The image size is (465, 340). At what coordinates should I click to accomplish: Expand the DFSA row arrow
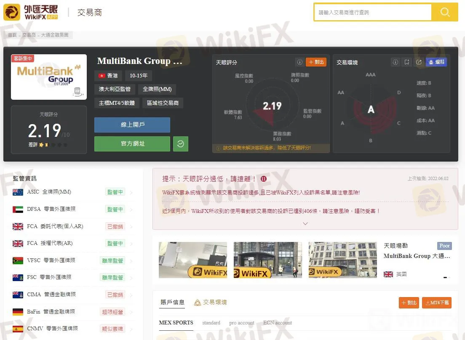(x=131, y=210)
